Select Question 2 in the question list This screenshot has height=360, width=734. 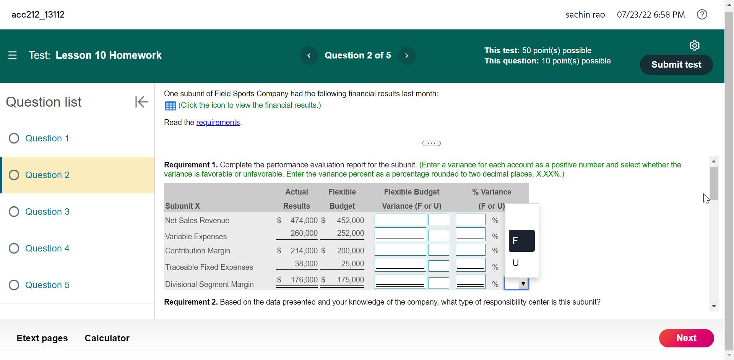(x=77, y=175)
